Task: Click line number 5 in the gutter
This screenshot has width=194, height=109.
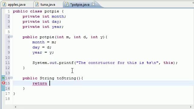Action: (x=8, y=32)
